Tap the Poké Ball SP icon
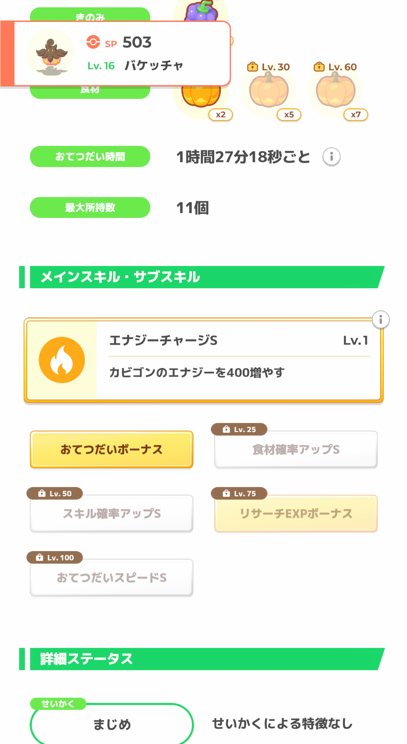 click(93, 42)
